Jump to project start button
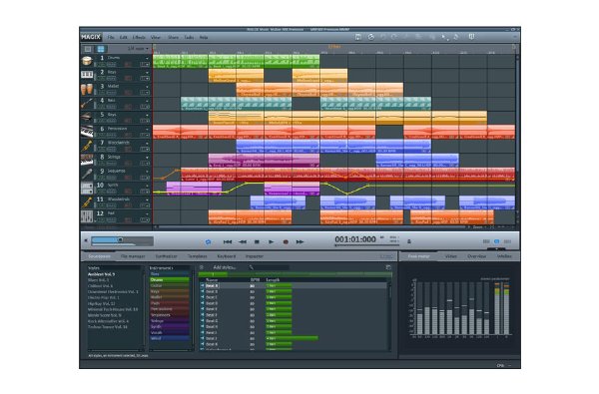Screen dimensions: 599x394 tap(228, 241)
